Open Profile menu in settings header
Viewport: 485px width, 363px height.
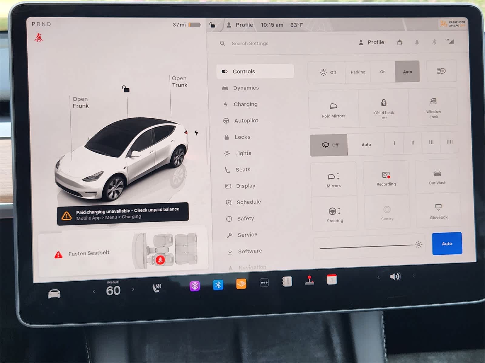coord(371,42)
